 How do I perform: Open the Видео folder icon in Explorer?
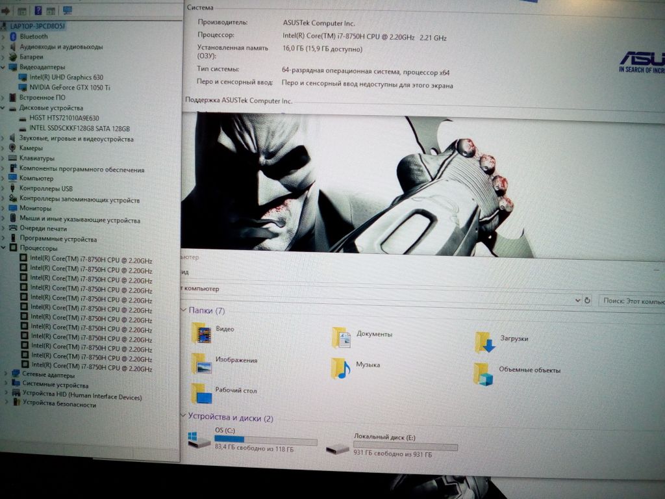201,333
